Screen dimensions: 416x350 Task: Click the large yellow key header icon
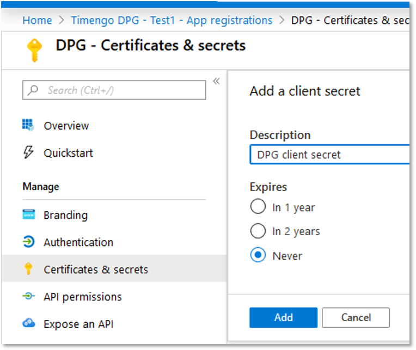pos(34,51)
